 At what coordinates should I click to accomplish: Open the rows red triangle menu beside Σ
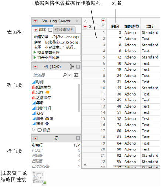point(85,27)
